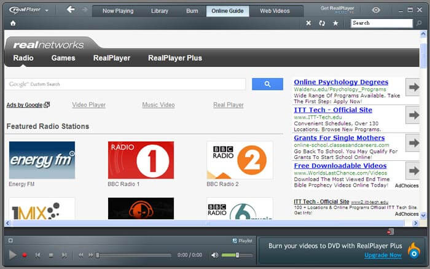Click the small square icon above play
The width and height of the screenshot is (430, 269).
pyautogui.click(x=10, y=241)
